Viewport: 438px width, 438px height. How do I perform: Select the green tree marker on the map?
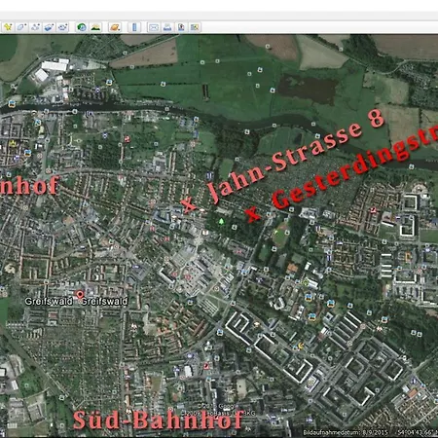click(221, 222)
